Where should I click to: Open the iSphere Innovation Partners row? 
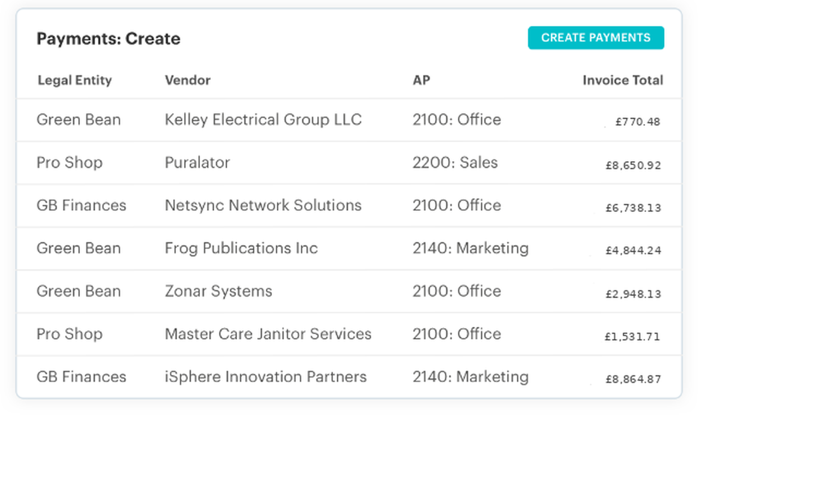click(x=349, y=377)
